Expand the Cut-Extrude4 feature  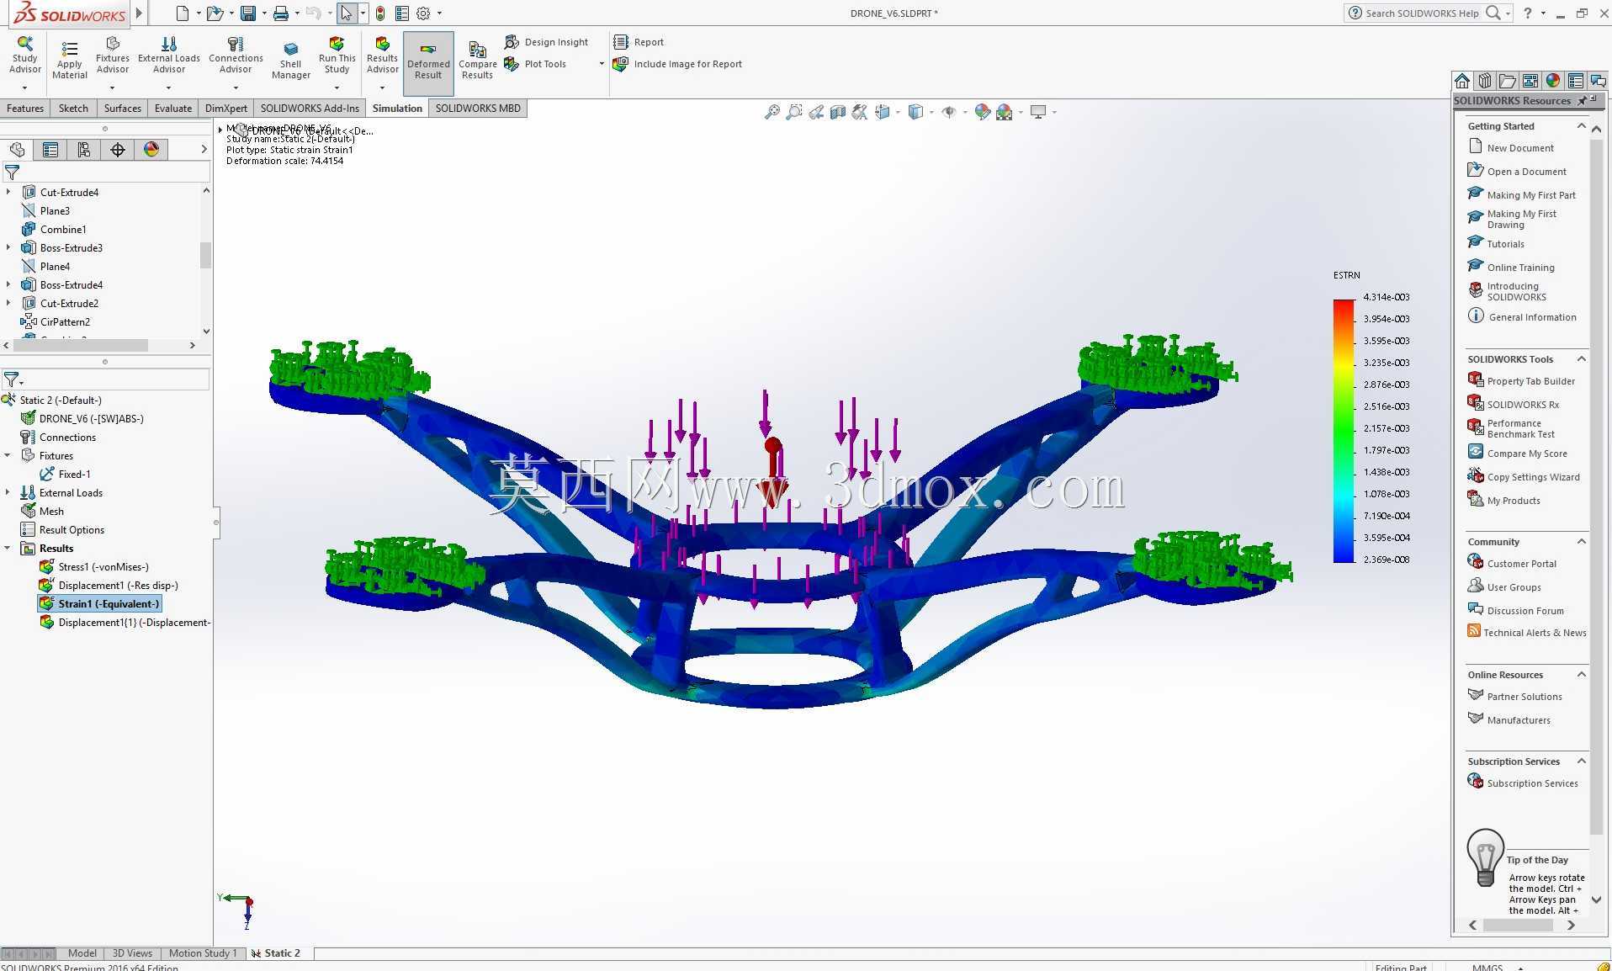(8, 193)
